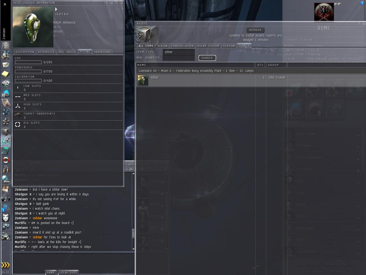Open People & Places in the sidebar
This screenshot has width=366, height=275.
coord(6,55)
